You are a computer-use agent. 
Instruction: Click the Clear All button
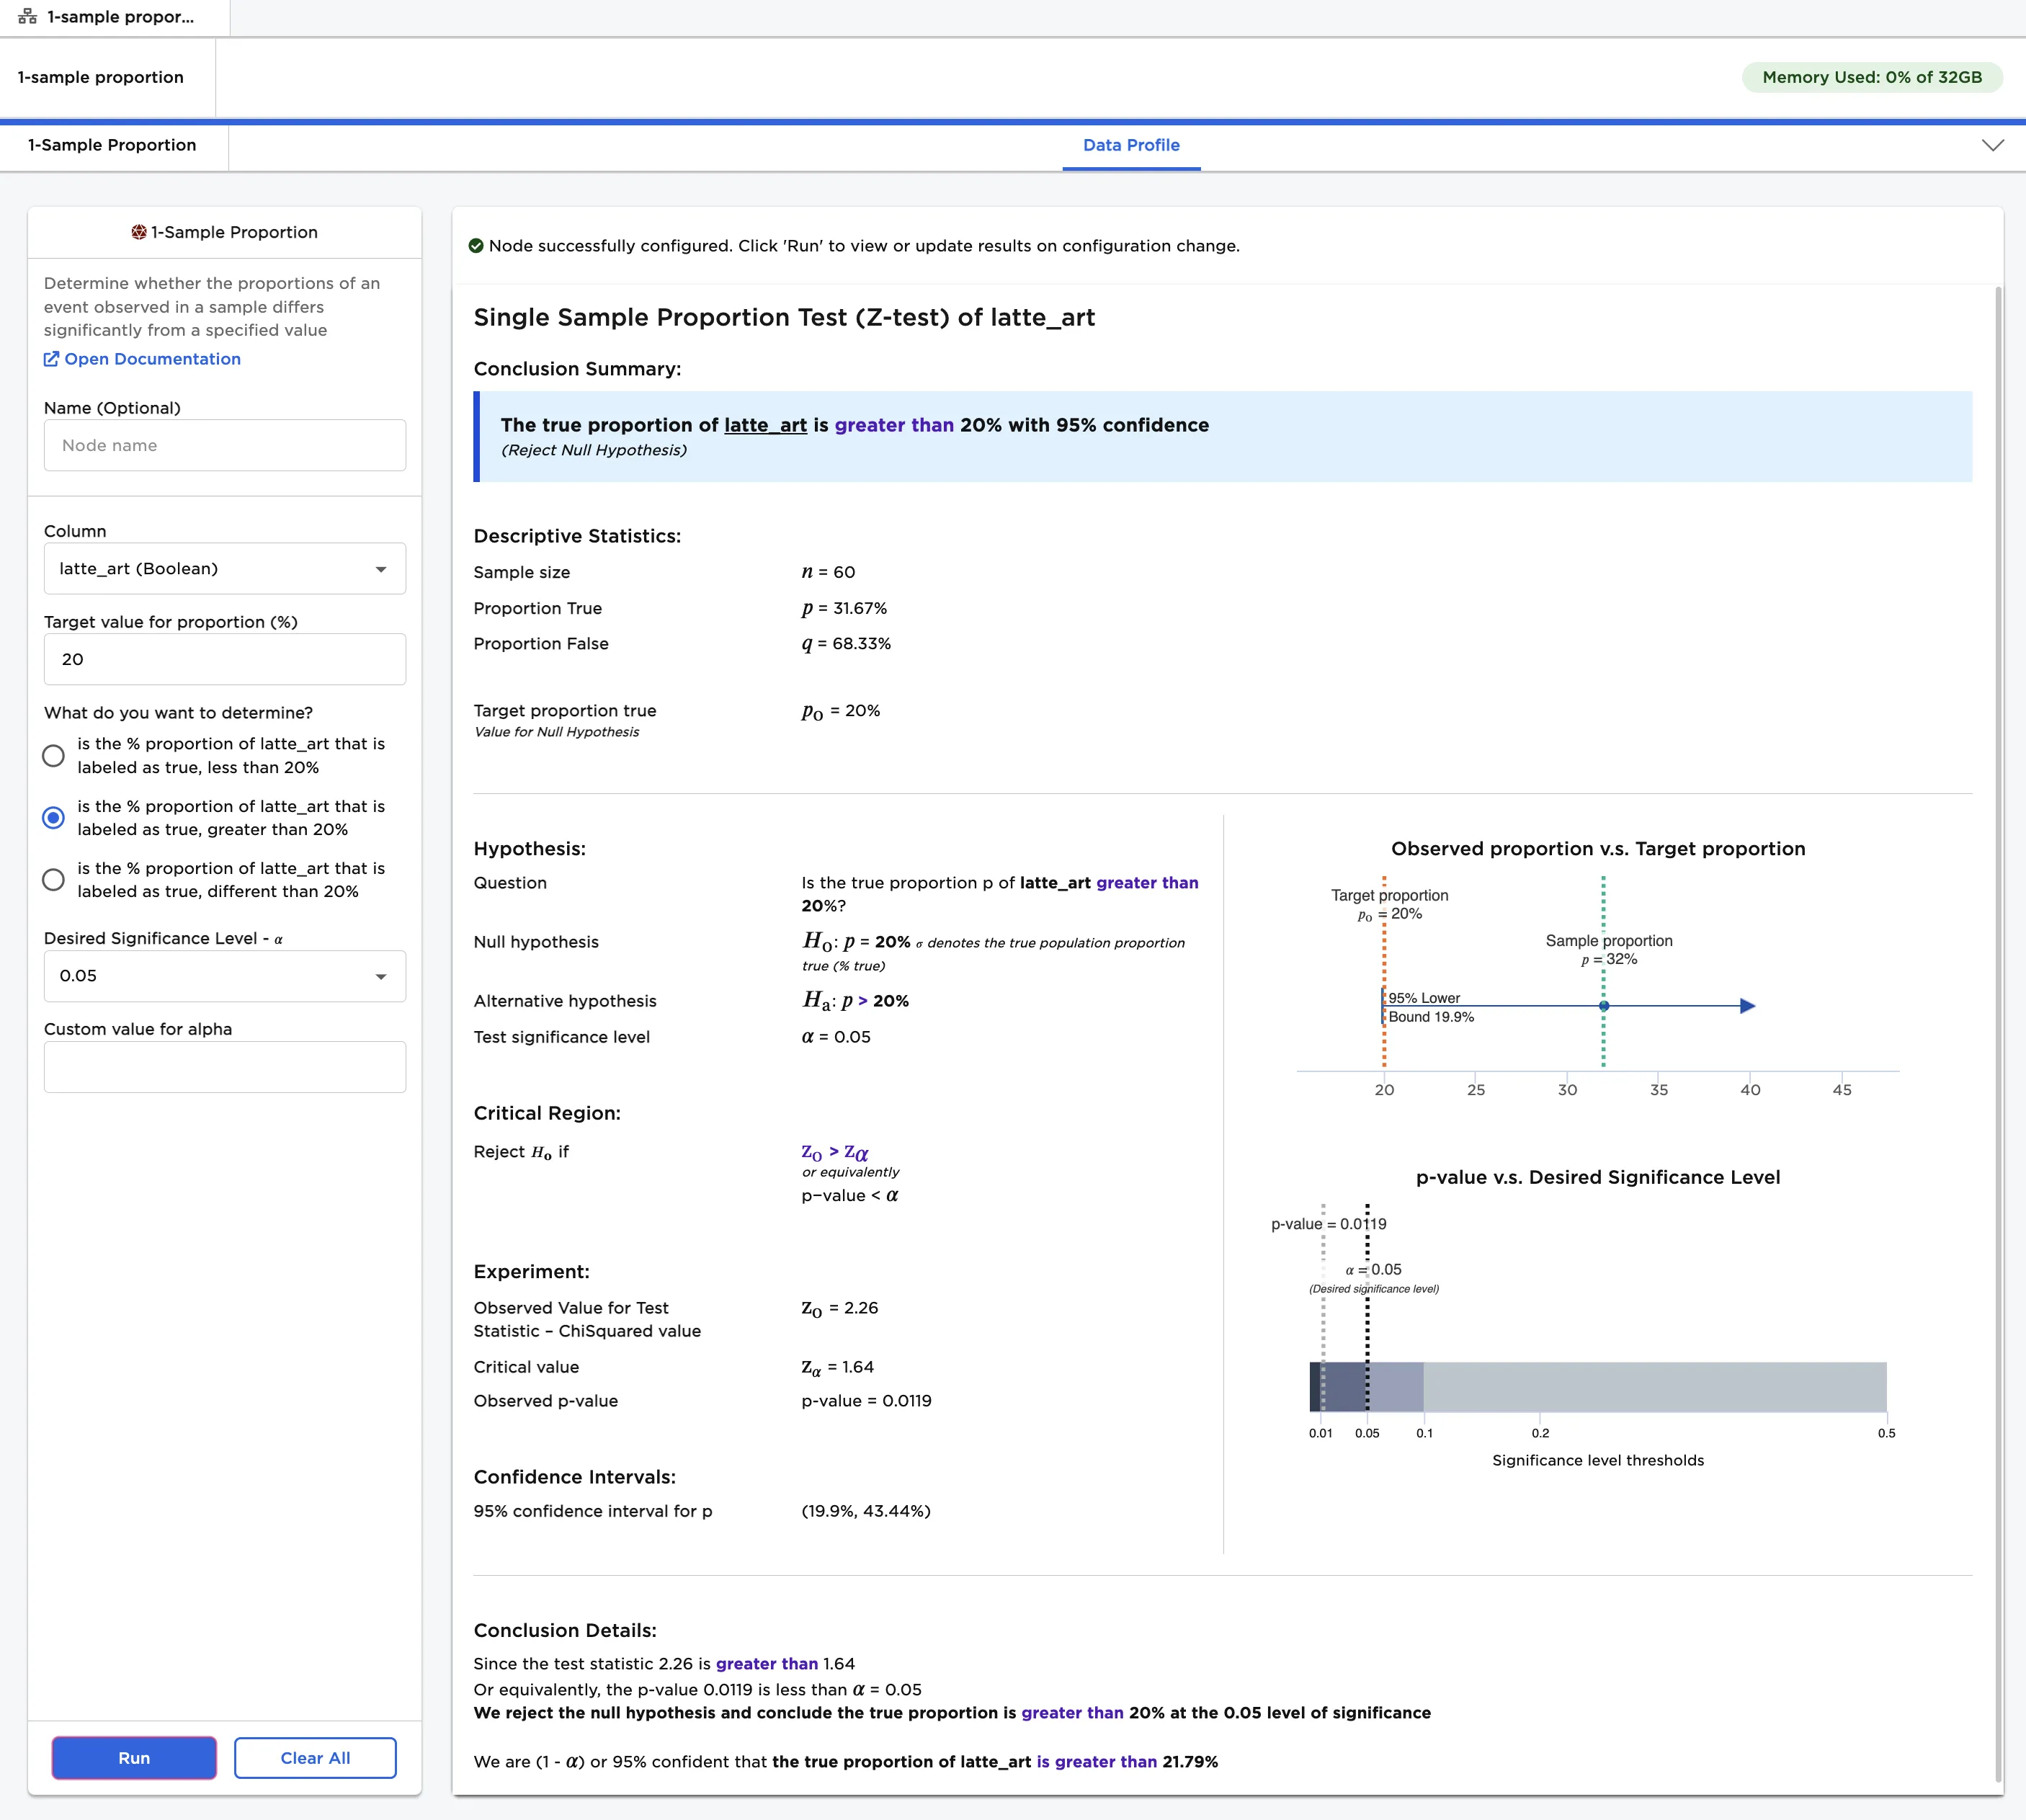click(315, 1758)
